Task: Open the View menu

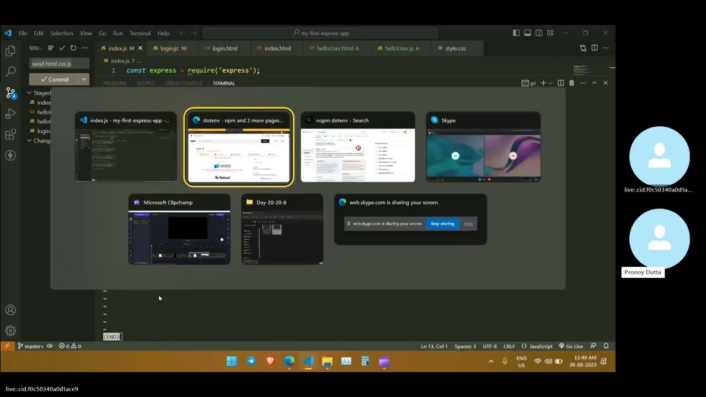Action: tap(86, 33)
